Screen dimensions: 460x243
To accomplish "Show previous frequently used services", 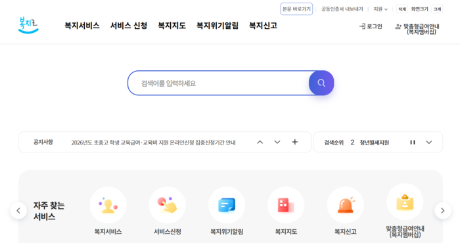I will tap(18, 210).
